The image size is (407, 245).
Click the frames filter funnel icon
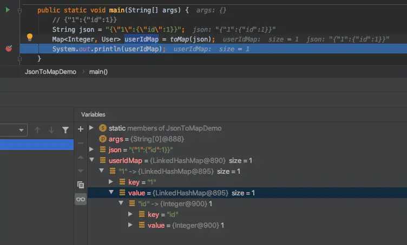coord(65,130)
